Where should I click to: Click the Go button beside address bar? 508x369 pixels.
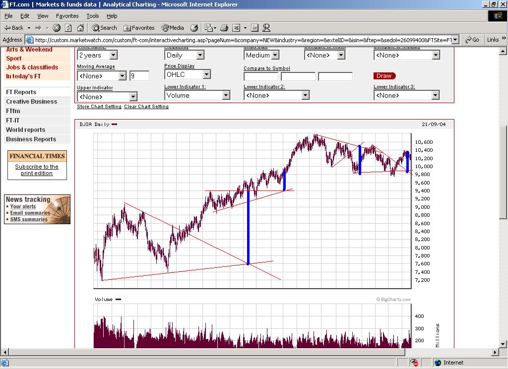pyautogui.click(x=472, y=40)
